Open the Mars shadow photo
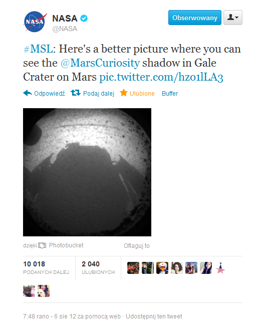The width and height of the screenshot is (266, 325). (x=87, y=172)
